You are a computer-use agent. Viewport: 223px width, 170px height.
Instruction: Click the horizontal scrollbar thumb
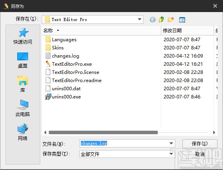(x=103, y=132)
